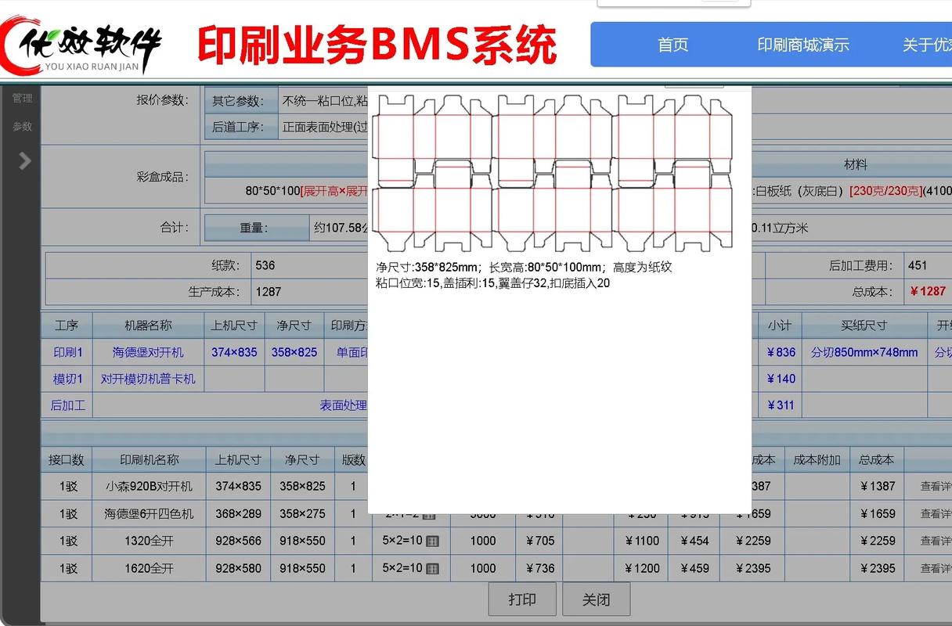Expand the sidebar chevron arrow
The height and width of the screenshot is (626, 952).
24,160
